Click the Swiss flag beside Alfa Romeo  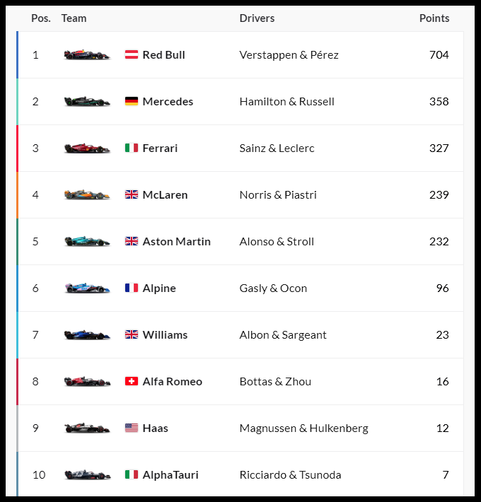(132, 381)
